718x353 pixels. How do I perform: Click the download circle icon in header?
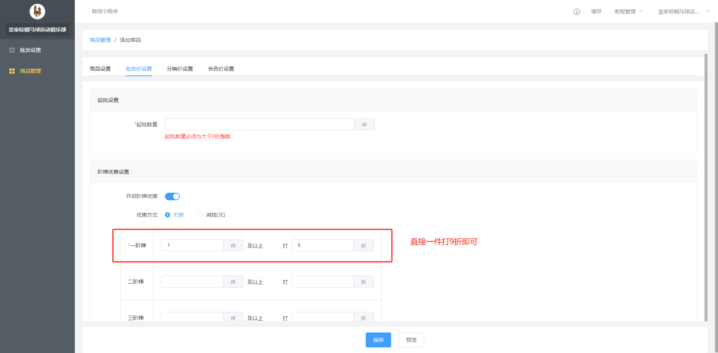577,12
